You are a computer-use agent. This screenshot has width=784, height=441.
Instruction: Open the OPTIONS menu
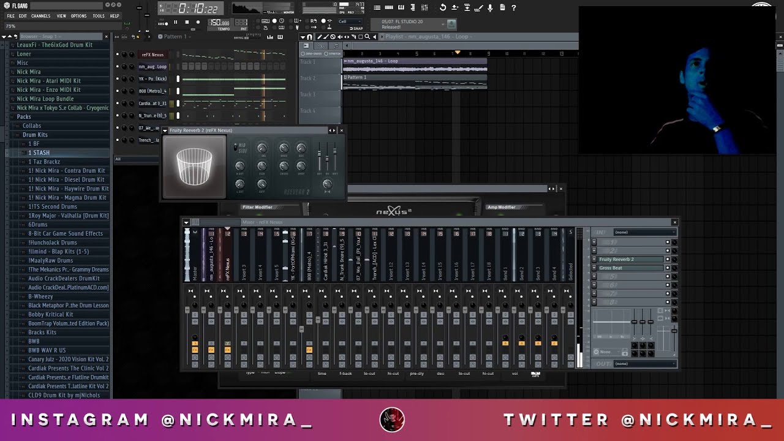(x=78, y=16)
